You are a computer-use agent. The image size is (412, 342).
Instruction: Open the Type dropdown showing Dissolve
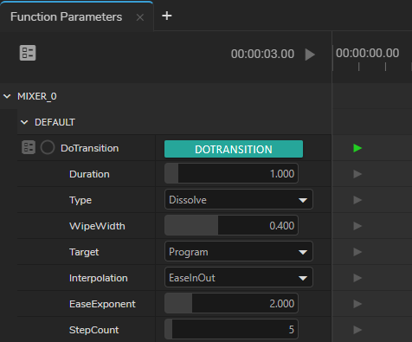(x=239, y=199)
